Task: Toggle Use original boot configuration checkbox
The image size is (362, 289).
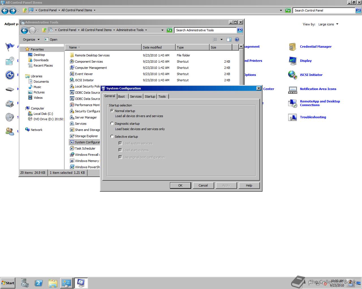Action: pos(120,157)
